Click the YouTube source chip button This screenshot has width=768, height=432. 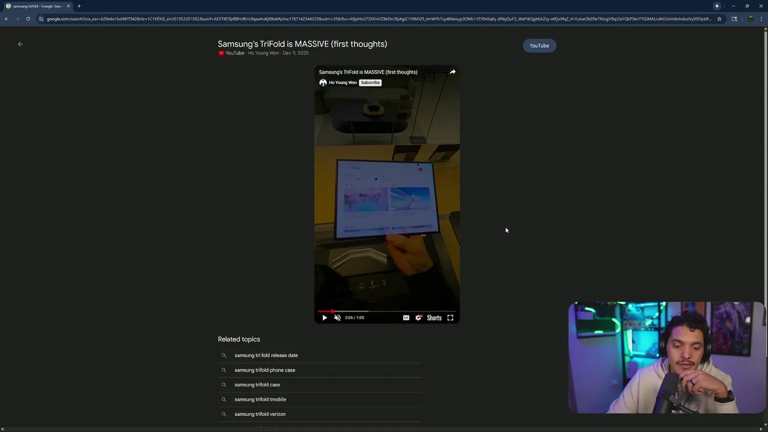[539, 46]
